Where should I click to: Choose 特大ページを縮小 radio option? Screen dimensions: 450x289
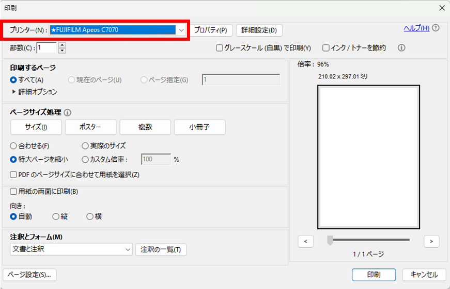13,159
